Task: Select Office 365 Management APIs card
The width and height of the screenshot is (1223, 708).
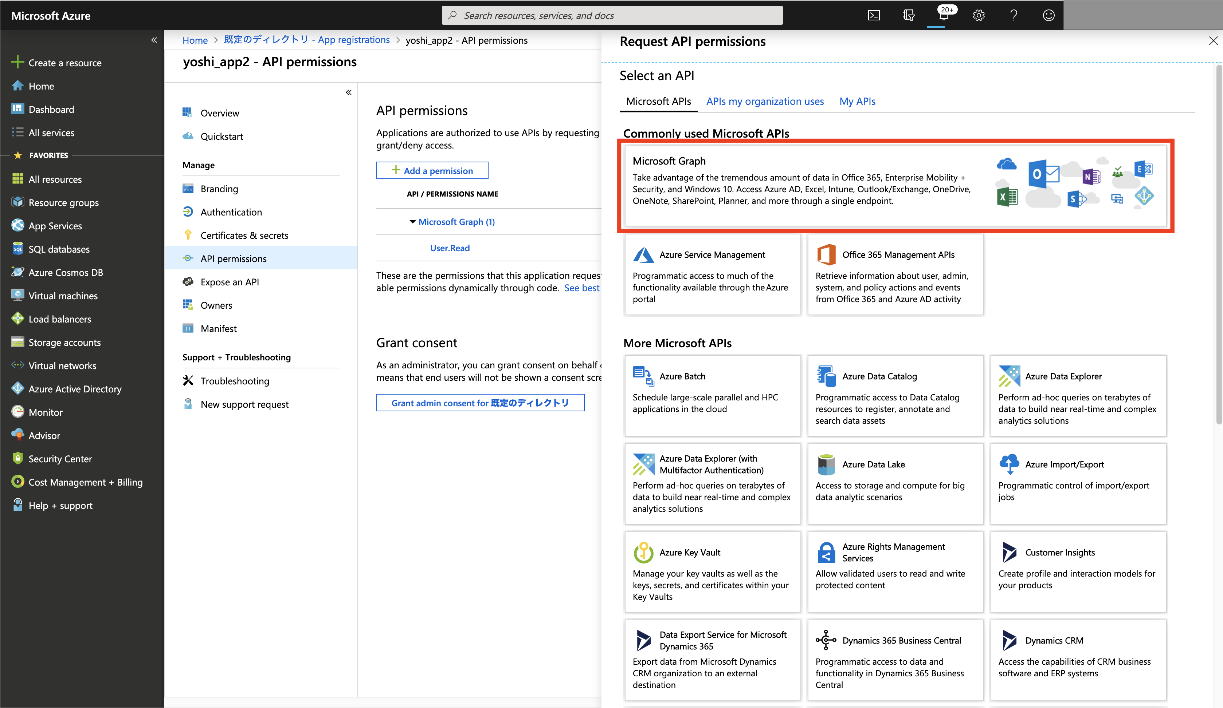Action: click(x=895, y=275)
